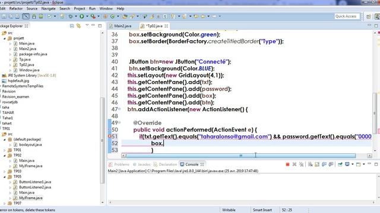Open the Navigate menu
This screenshot has height=213, width=380.
(x=48, y=8)
